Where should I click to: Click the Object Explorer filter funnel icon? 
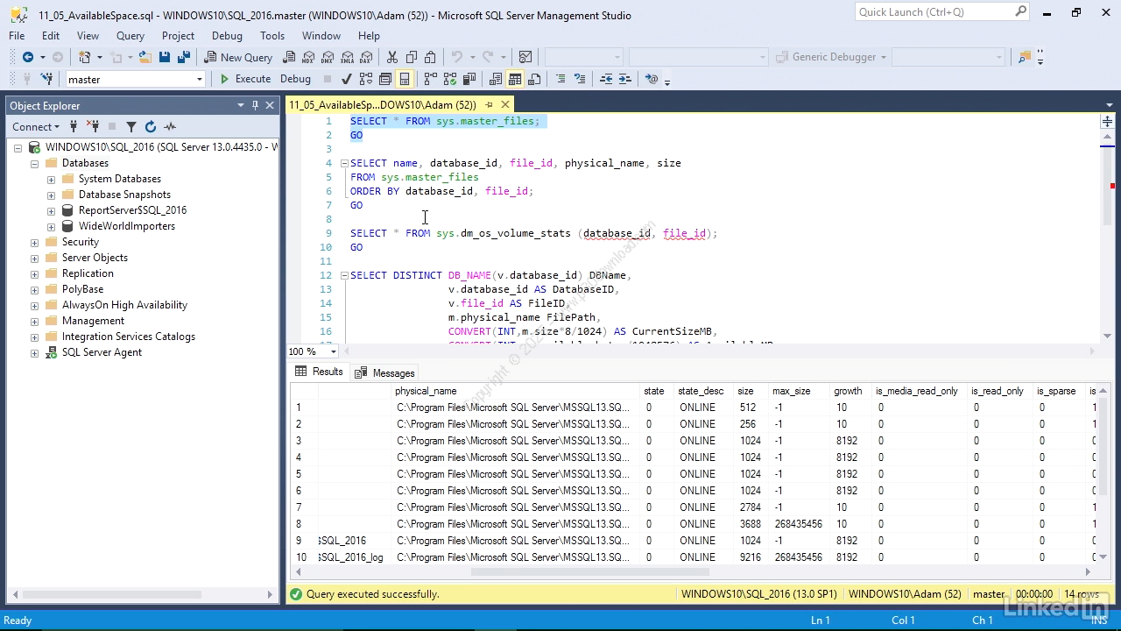coord(131,126)
